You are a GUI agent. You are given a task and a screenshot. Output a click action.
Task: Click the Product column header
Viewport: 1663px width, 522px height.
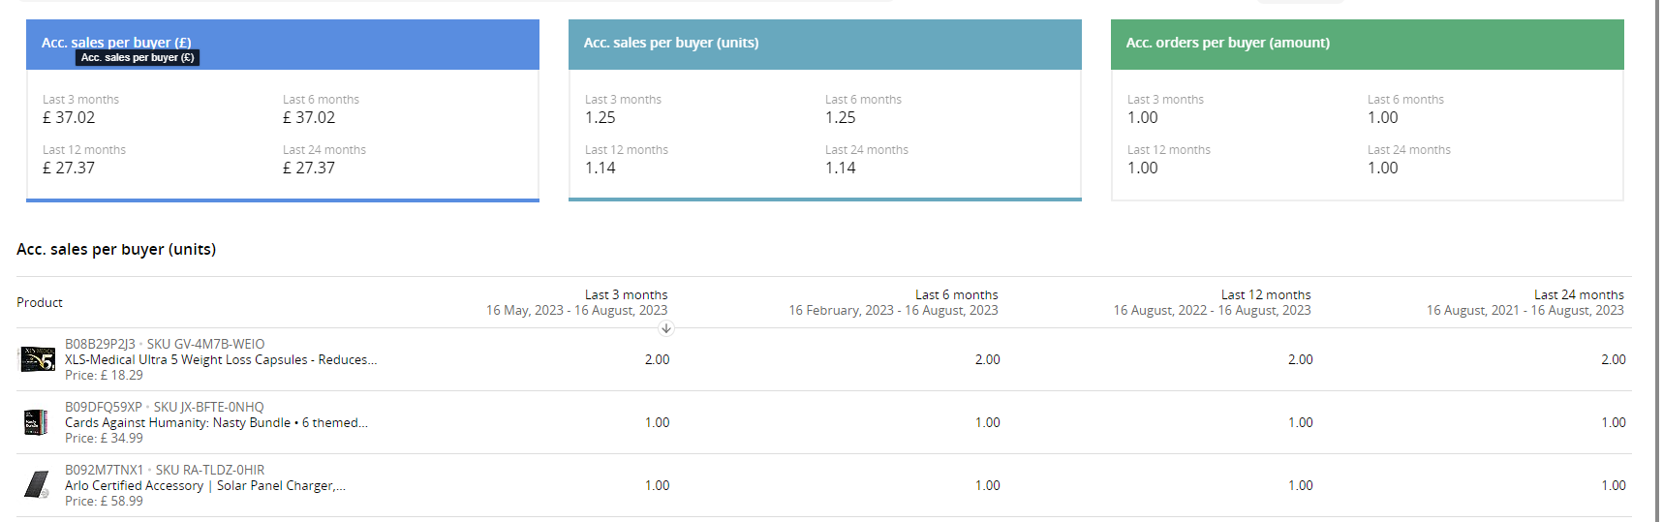tap(40, 302)
